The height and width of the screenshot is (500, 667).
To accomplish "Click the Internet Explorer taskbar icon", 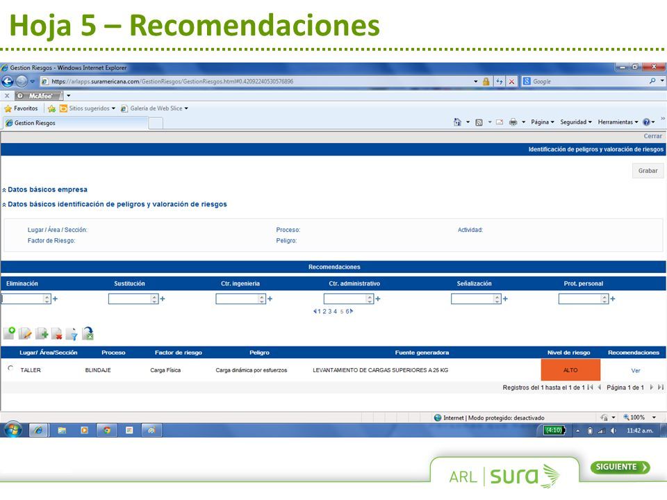I will point(38,431).
